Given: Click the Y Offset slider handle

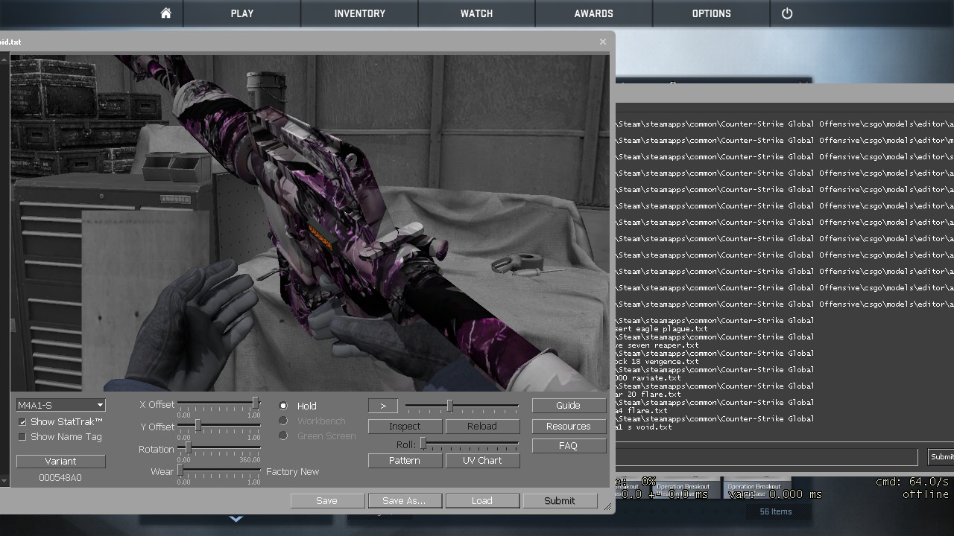Looking at the screenshot, I should (198, 425).
